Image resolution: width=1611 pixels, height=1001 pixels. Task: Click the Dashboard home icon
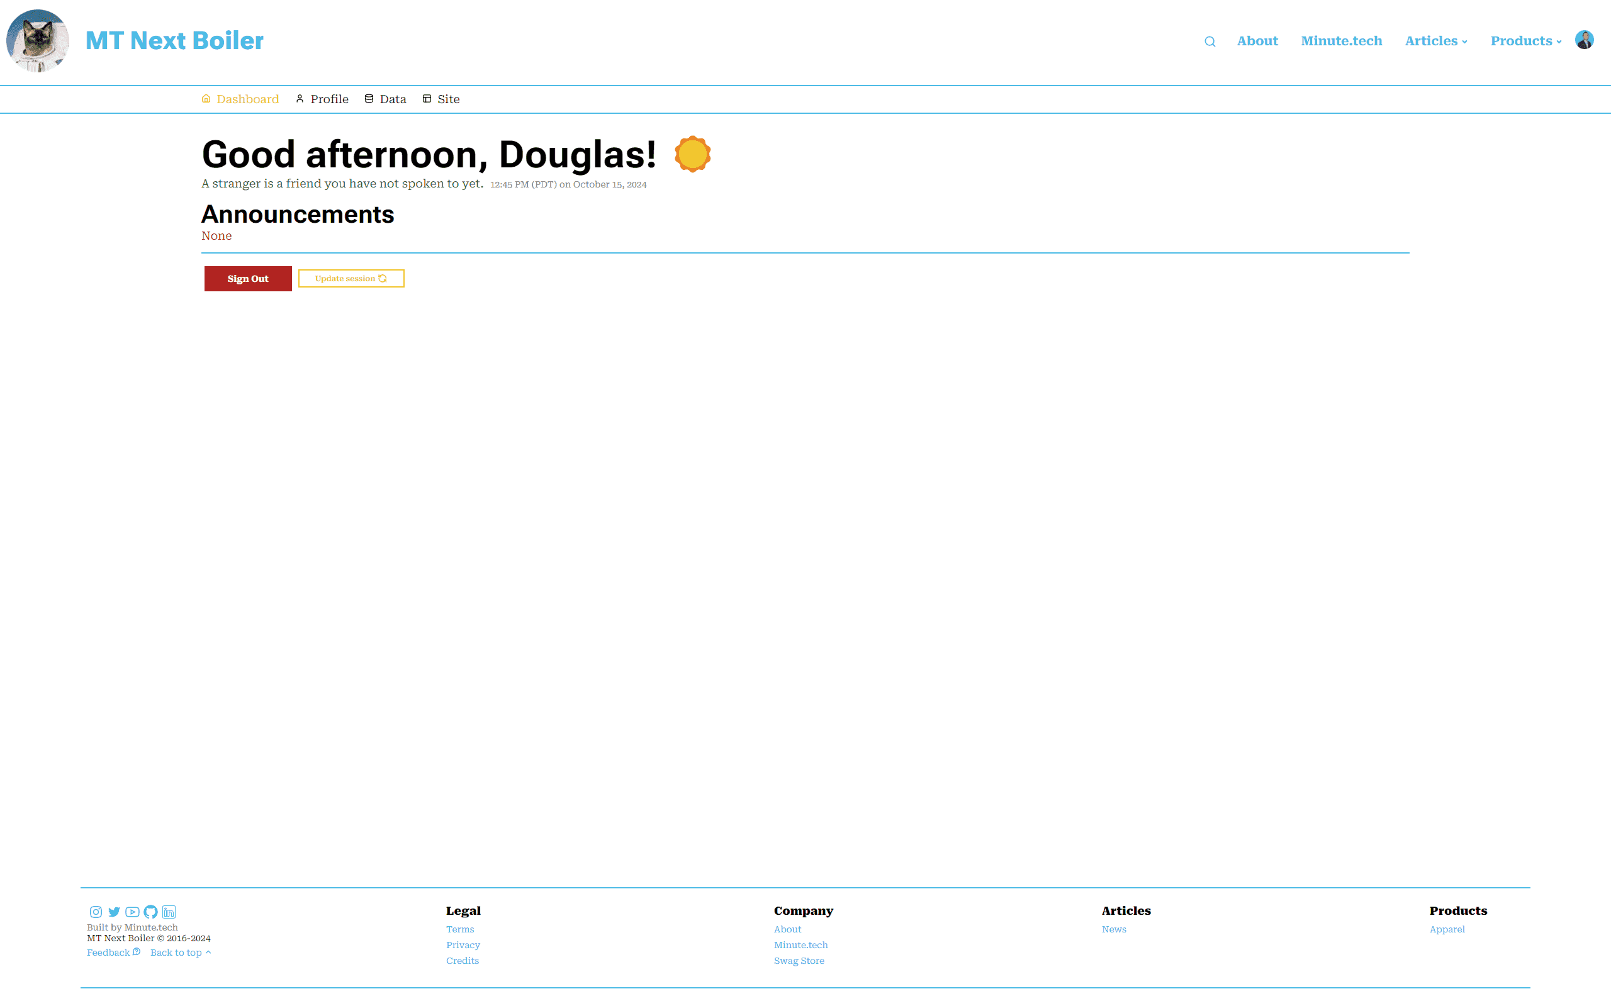point(206,99)
